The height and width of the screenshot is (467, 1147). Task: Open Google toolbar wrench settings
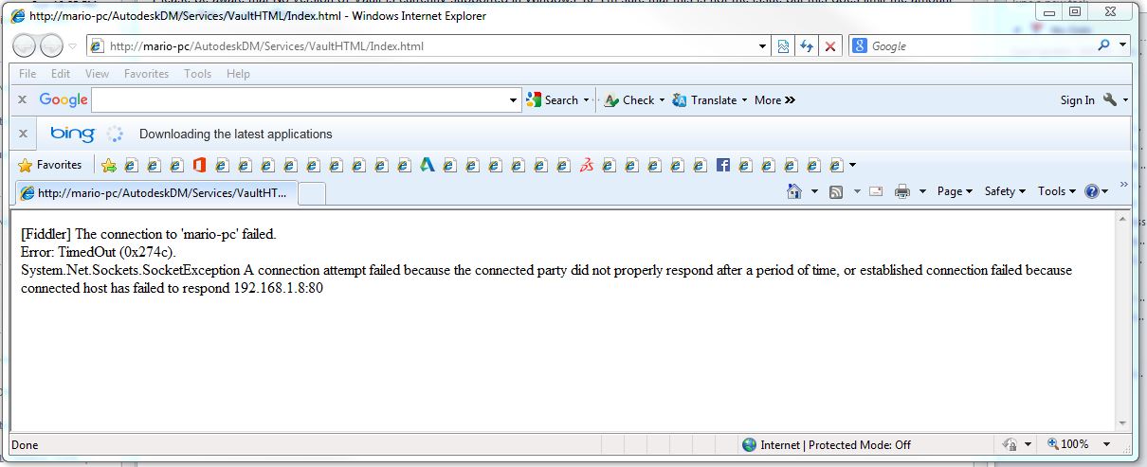pyautogui.click(x=1109, y=99)
